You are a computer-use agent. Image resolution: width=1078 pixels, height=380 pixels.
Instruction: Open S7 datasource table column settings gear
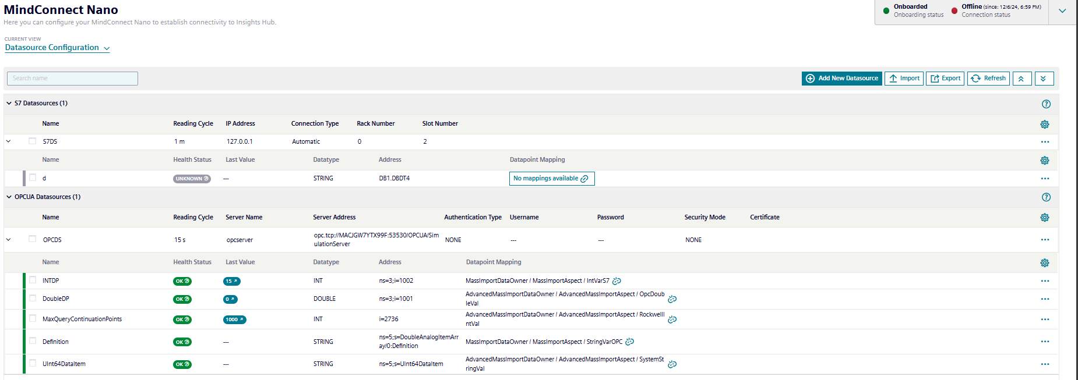pos(1045,125)
